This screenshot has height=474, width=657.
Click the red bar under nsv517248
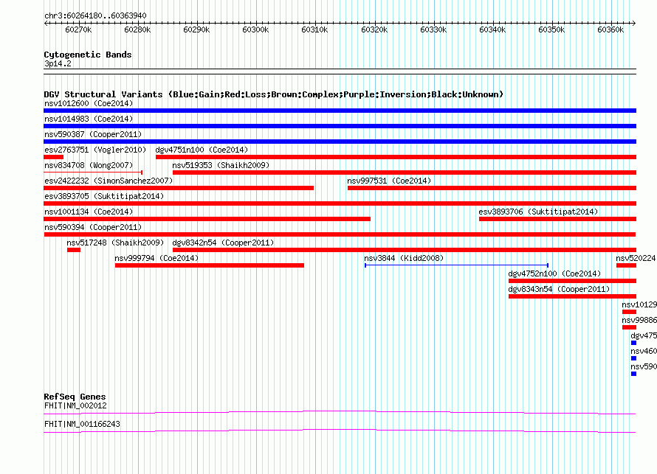pos(74,250)
